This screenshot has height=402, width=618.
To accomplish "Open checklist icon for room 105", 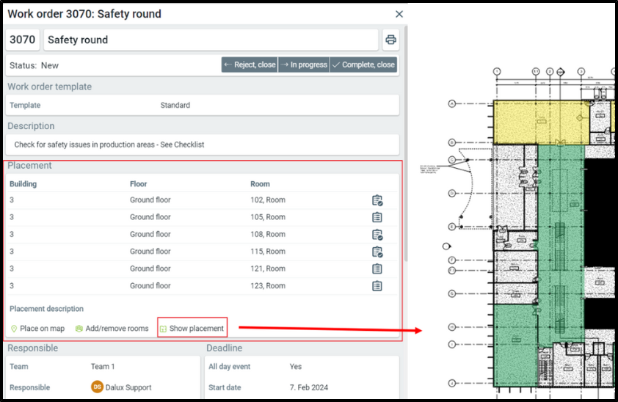I will coord(377,217).
